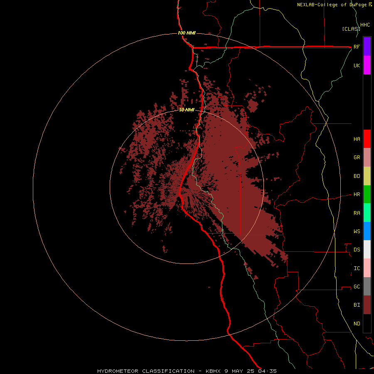
Task: Click the GC legend label
Action: coord(357,286)
